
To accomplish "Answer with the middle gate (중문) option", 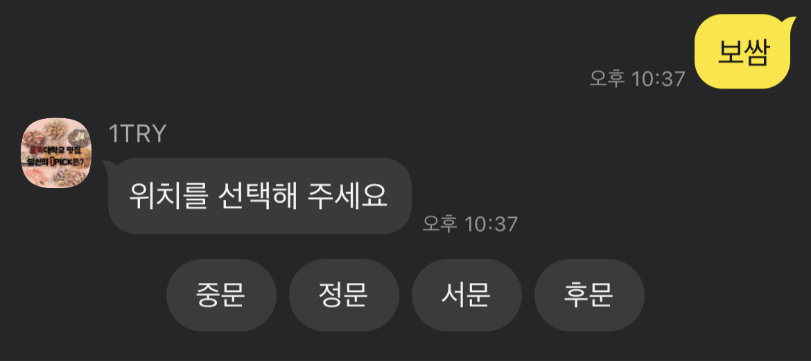I will 221,295.
